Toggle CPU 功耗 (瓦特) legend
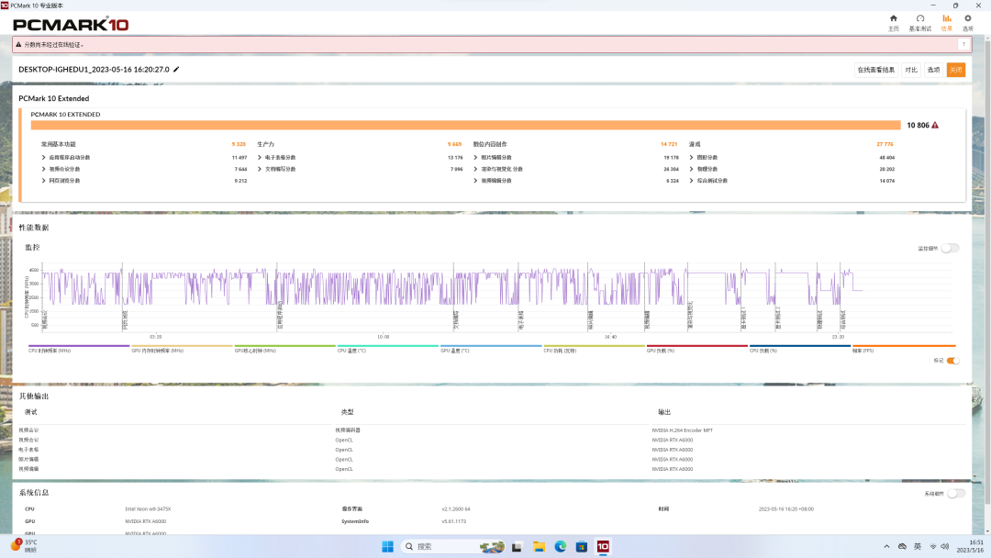This screenshot has width=991, height=558. (594, 348)
